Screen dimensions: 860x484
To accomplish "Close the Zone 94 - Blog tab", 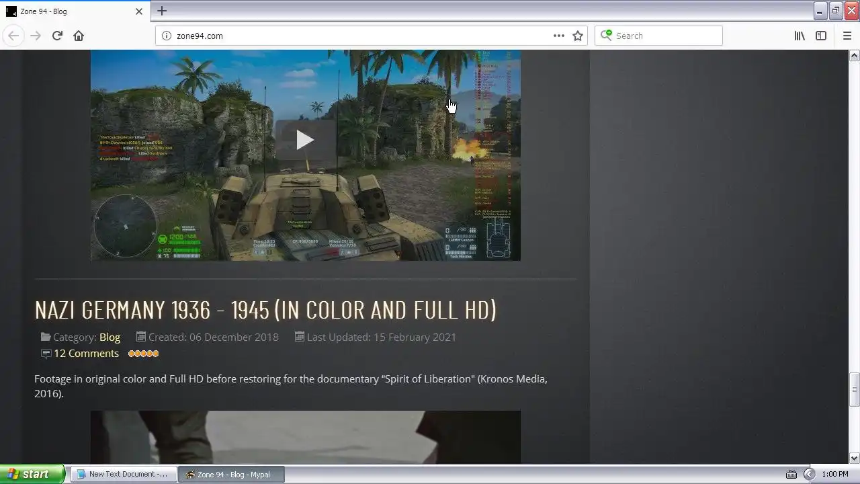I will (x=139, y=11).
